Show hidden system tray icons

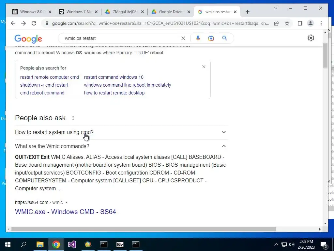(x=276, y=244)
